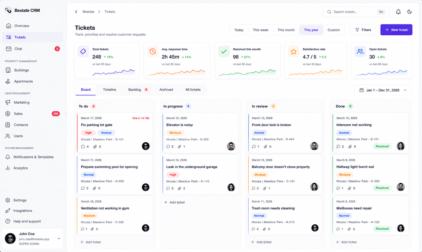The height and width of the screenshot is (252, 422).
Task: Click the Open tickets people icon
Action: pos(360,51)
